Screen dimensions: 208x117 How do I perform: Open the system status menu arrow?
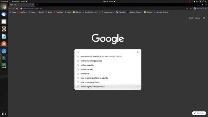pos(206,1)
